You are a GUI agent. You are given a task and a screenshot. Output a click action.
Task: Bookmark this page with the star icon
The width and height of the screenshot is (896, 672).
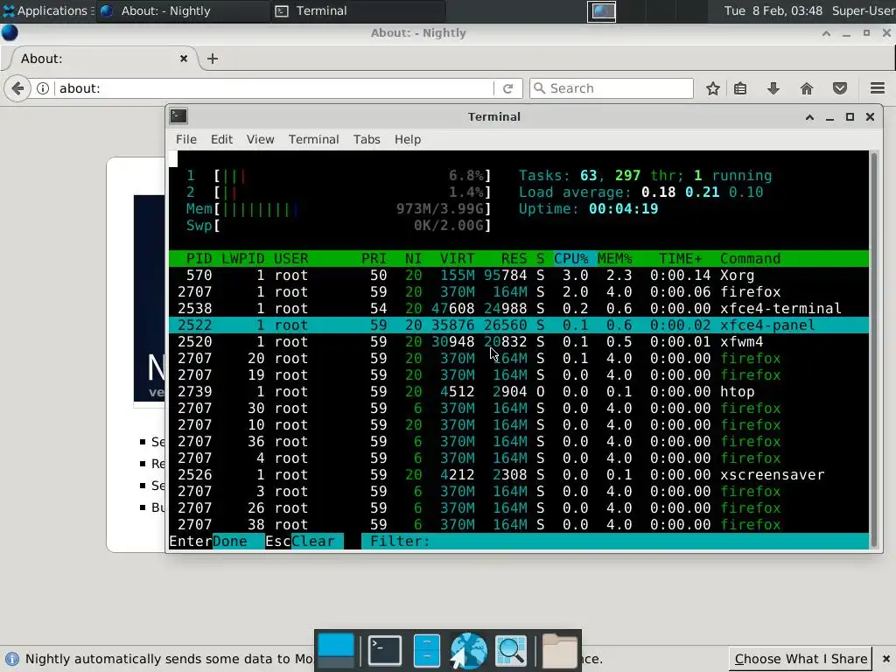click(x=712, y=88)
